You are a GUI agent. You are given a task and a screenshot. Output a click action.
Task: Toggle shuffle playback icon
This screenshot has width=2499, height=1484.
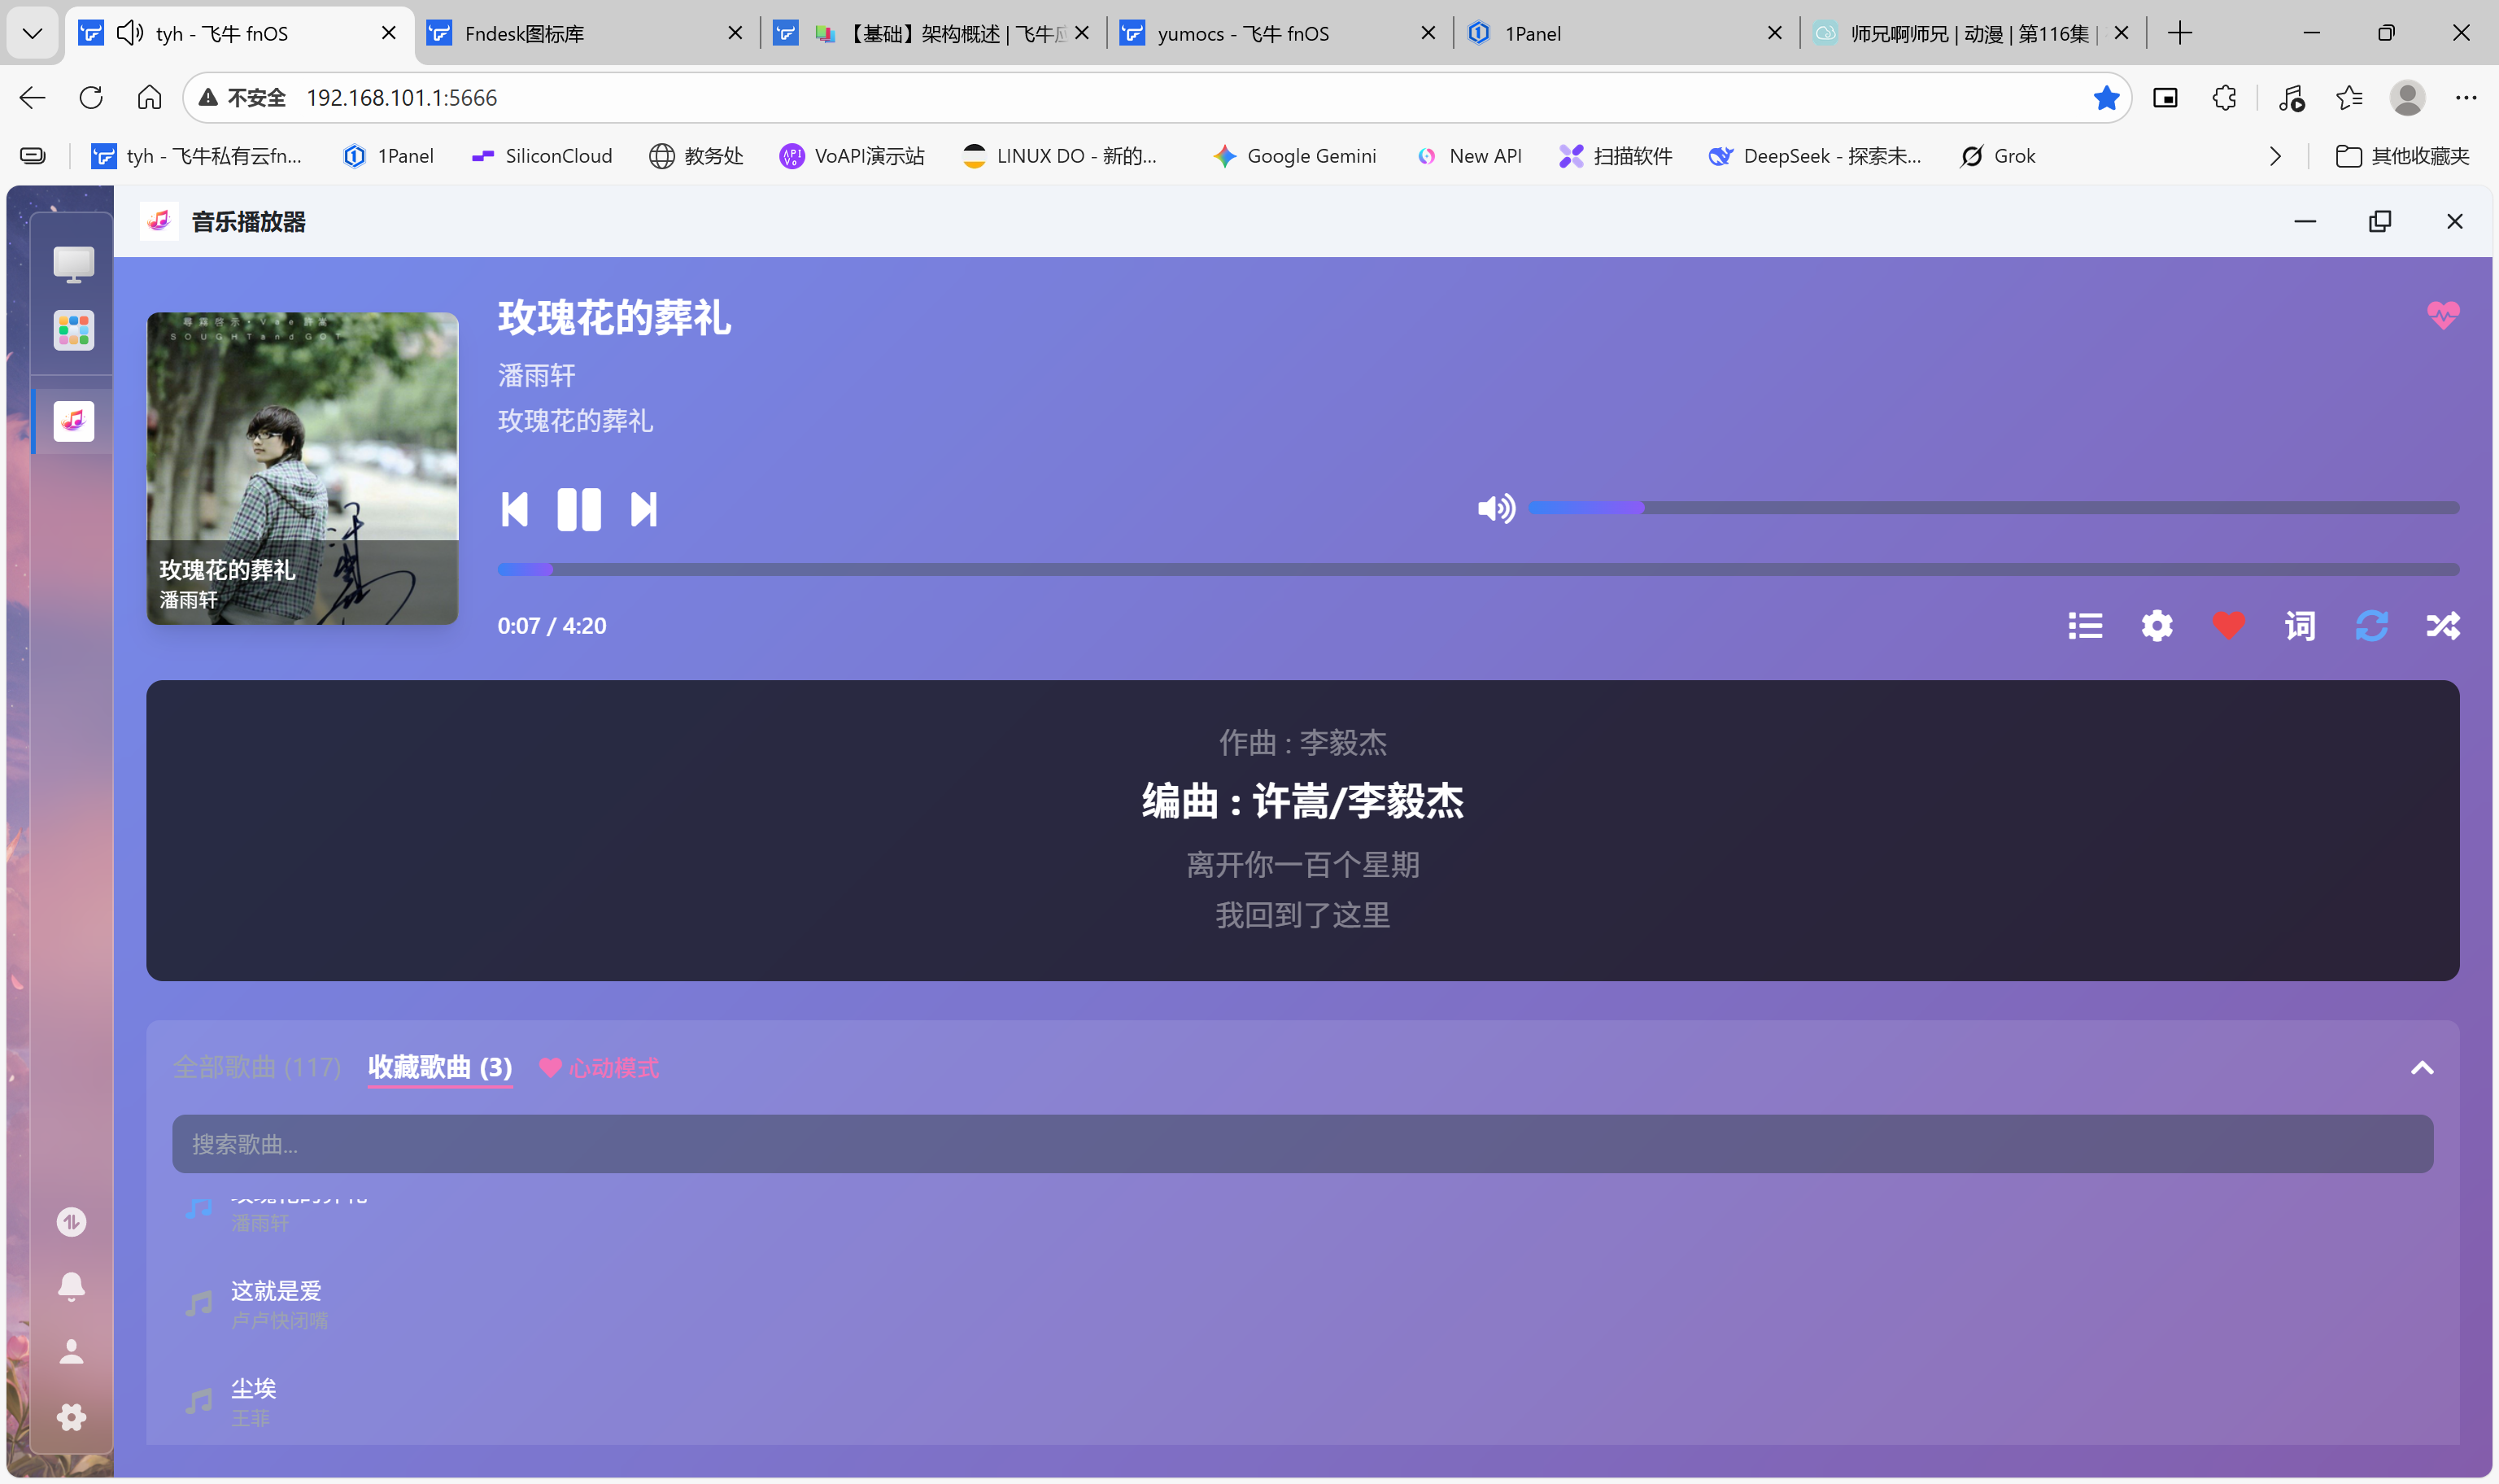tap(2443, 626)
